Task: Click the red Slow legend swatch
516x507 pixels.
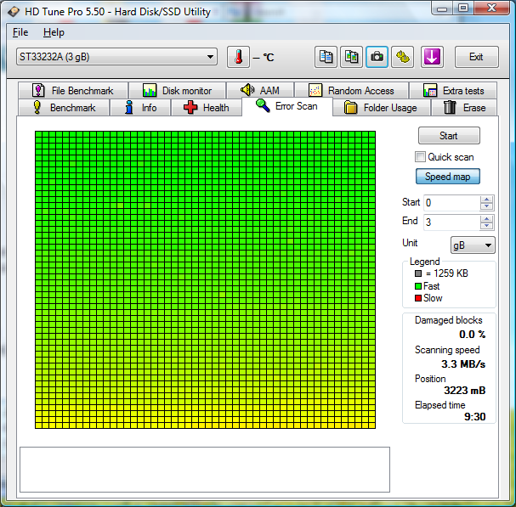Action: 418,298
